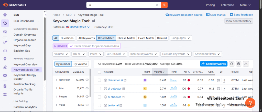This screenshot has width=262, height=112.
Task: Click the checkmark circle beside ai checker
Action: 105,97
